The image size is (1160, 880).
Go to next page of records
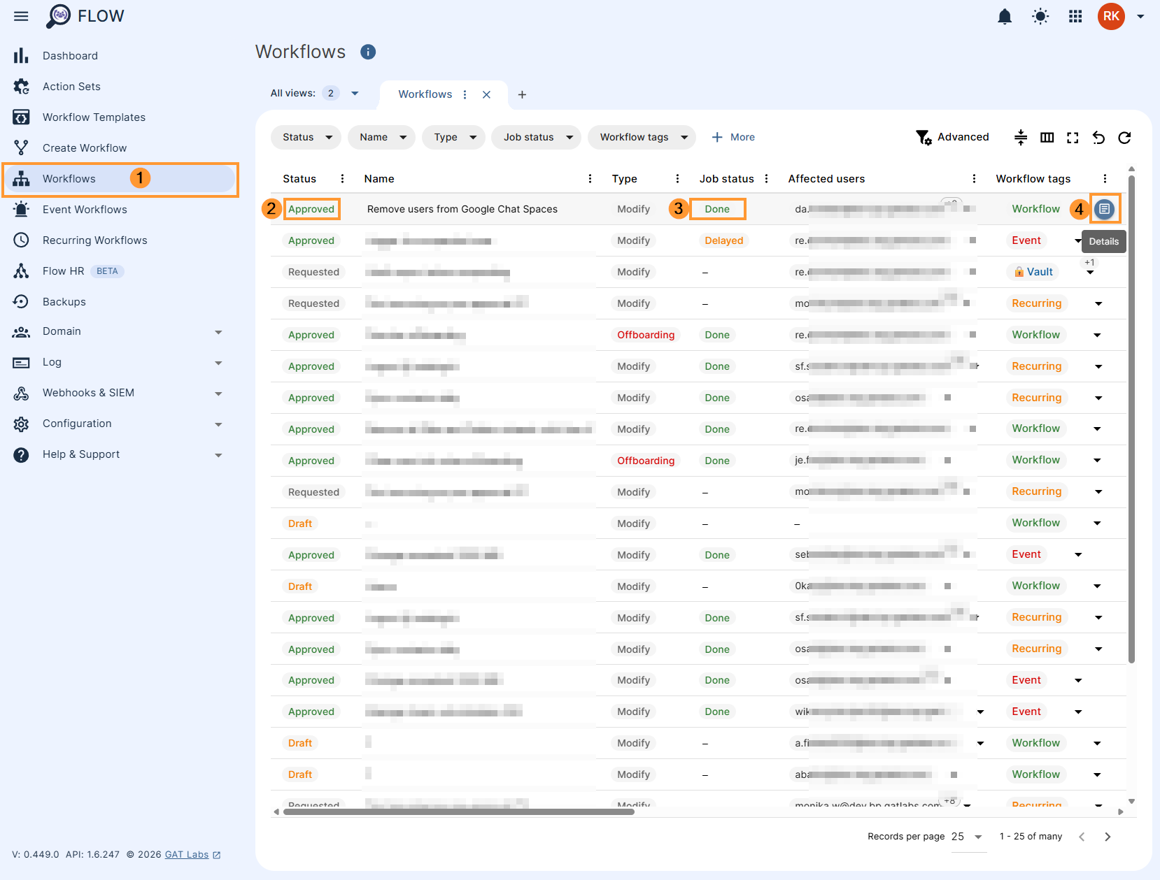click(x=1108, y=837)
